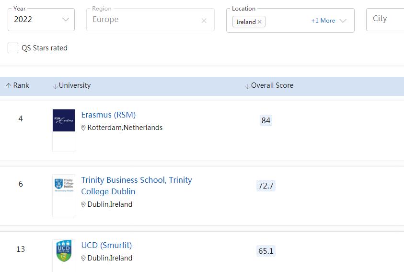Toggle the QS Stars rated checkbox
The width and height of the screenshot is (404, 272).
(13, 48)
